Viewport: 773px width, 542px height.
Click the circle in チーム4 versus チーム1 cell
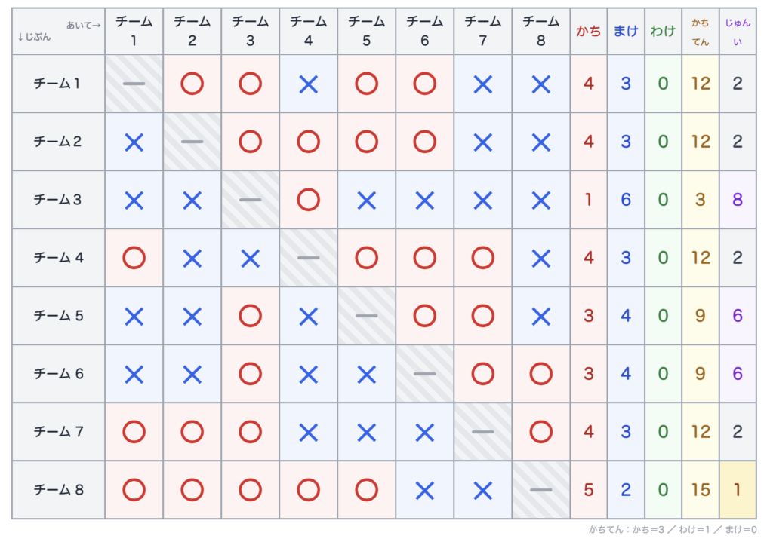[134, 258]
